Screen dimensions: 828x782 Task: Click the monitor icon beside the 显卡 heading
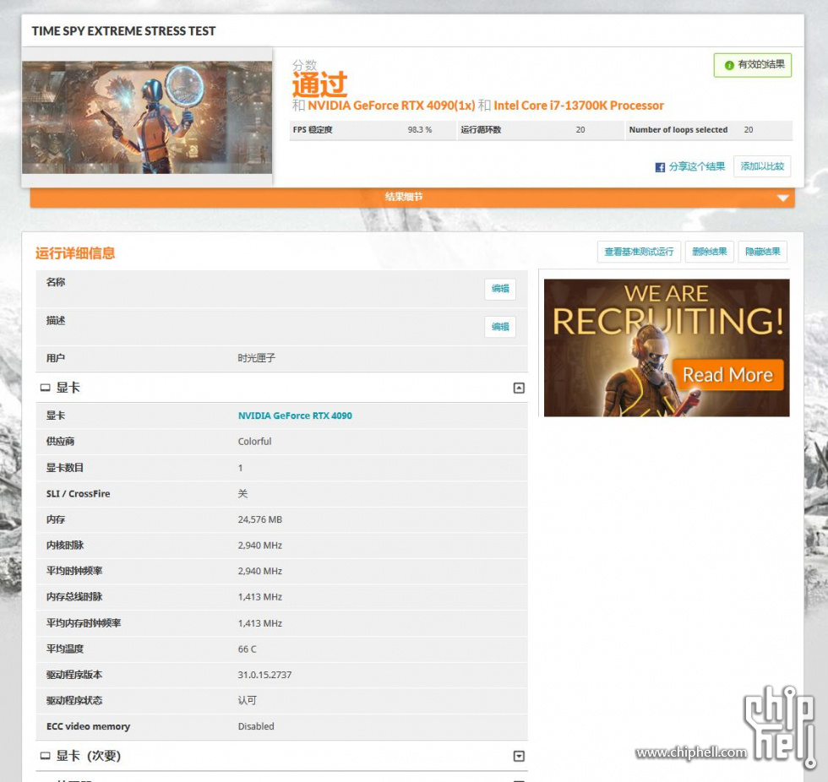(x=46, y=388)
